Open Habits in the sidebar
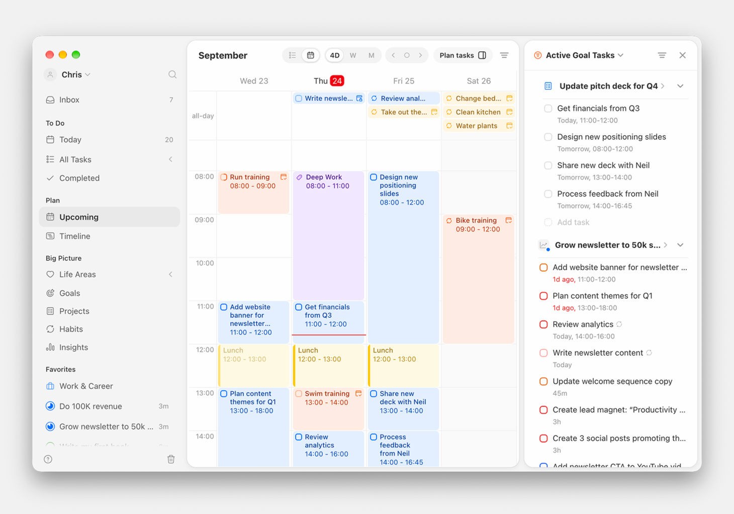Viewport: 734px width, 514px height. click(110, 329)
